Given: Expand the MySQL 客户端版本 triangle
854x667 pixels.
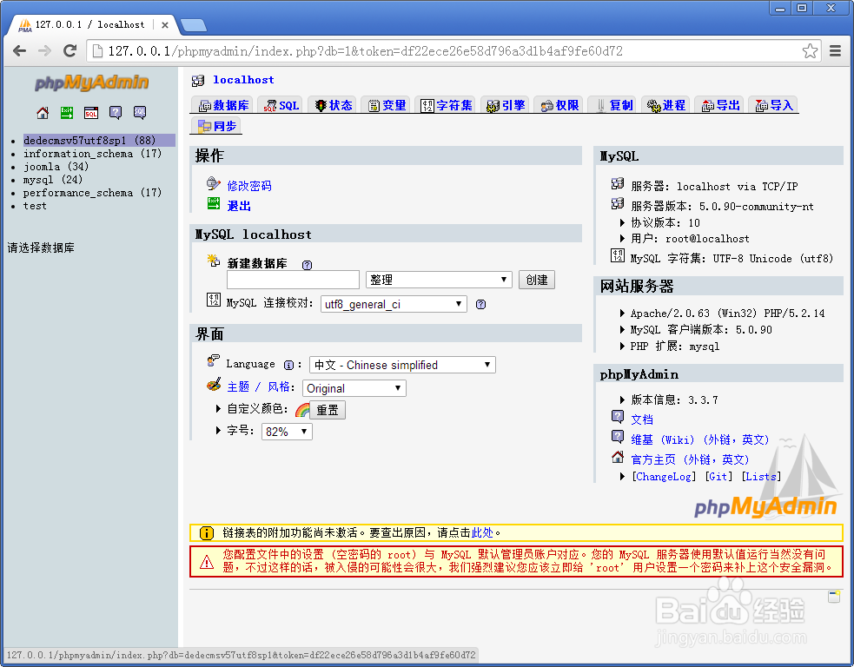Looking at the screenshot, I should click(623, 329).
